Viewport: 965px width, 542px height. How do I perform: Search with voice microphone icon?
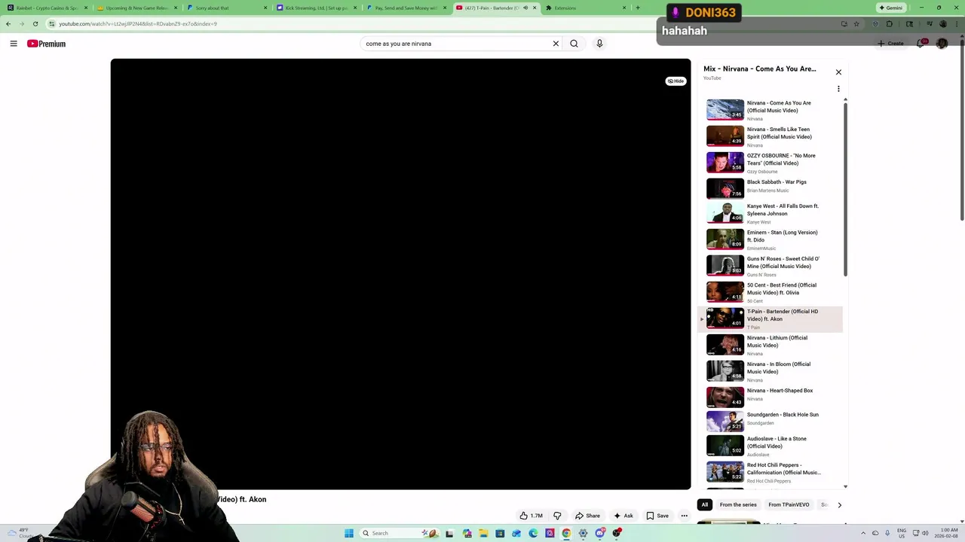click(599, 44)
